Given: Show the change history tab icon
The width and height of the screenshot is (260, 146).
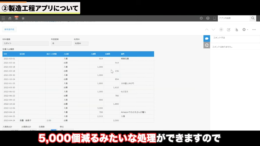Looking at the screenshot, I should click(x=207, y=45).
